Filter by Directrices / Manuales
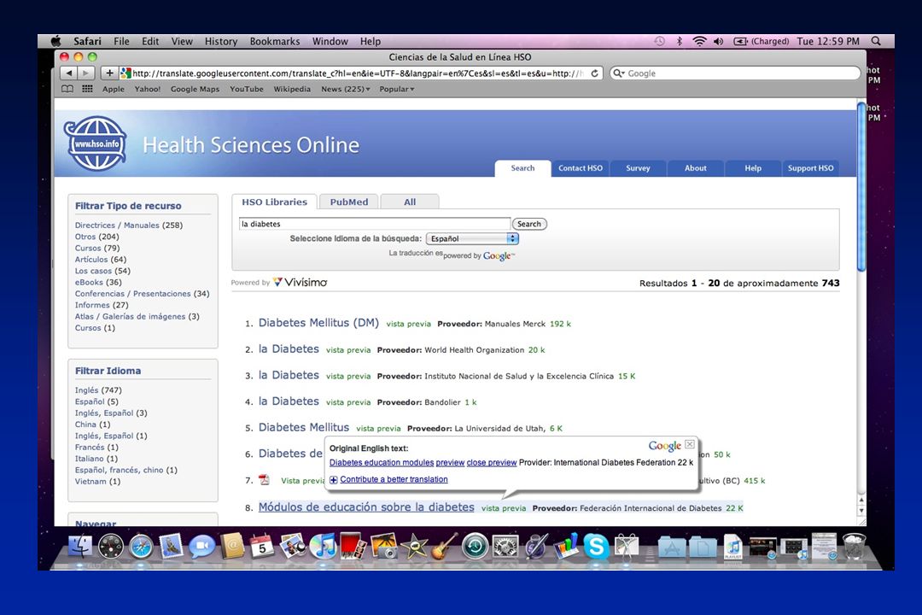The width and height of the screenshot is (922, 615). [117, 225]
